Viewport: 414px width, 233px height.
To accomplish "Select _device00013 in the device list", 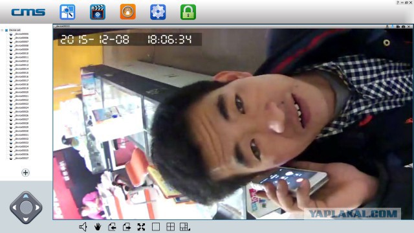I will tap(21, 65).
